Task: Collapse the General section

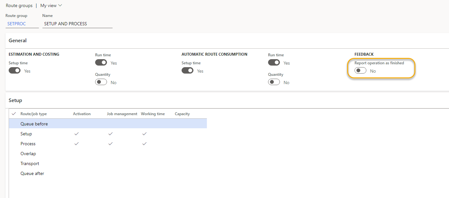Action: coord(18,41)
